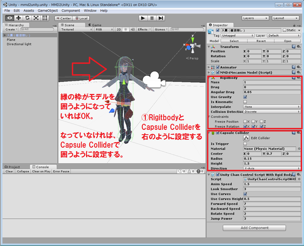Screen dimensions: 304x246
Task: Pause the game
Action: tap(152, 18)
